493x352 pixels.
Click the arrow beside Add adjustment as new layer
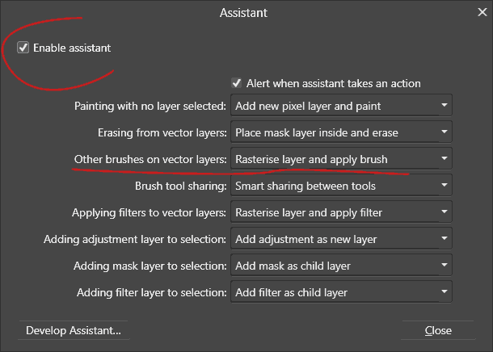[x=444, y=239]
